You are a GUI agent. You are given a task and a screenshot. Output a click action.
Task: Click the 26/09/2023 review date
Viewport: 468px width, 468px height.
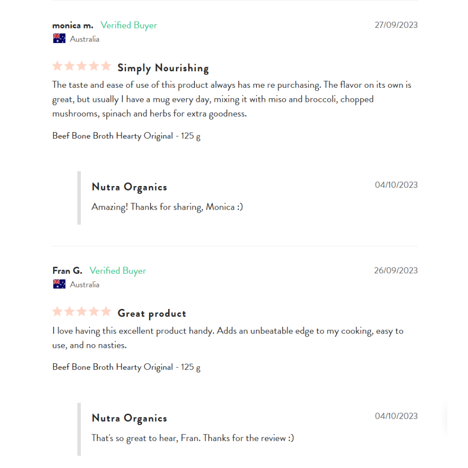pyautogui.click(x=396, y=270)
